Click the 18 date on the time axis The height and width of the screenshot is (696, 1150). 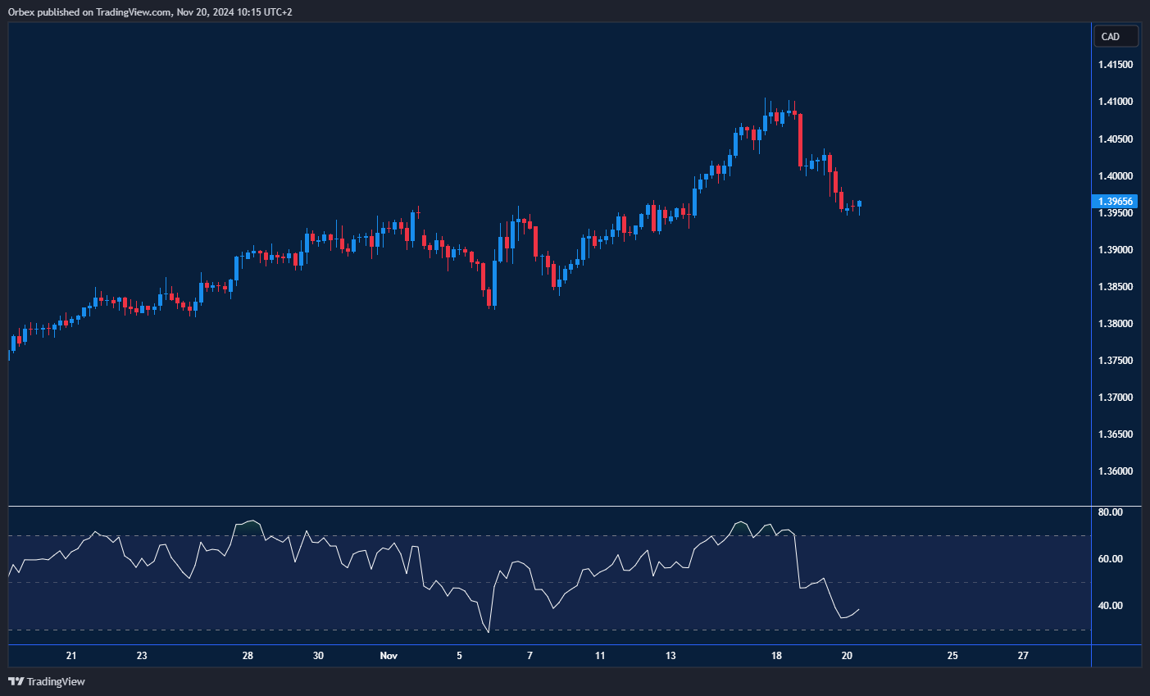[777, 656]
